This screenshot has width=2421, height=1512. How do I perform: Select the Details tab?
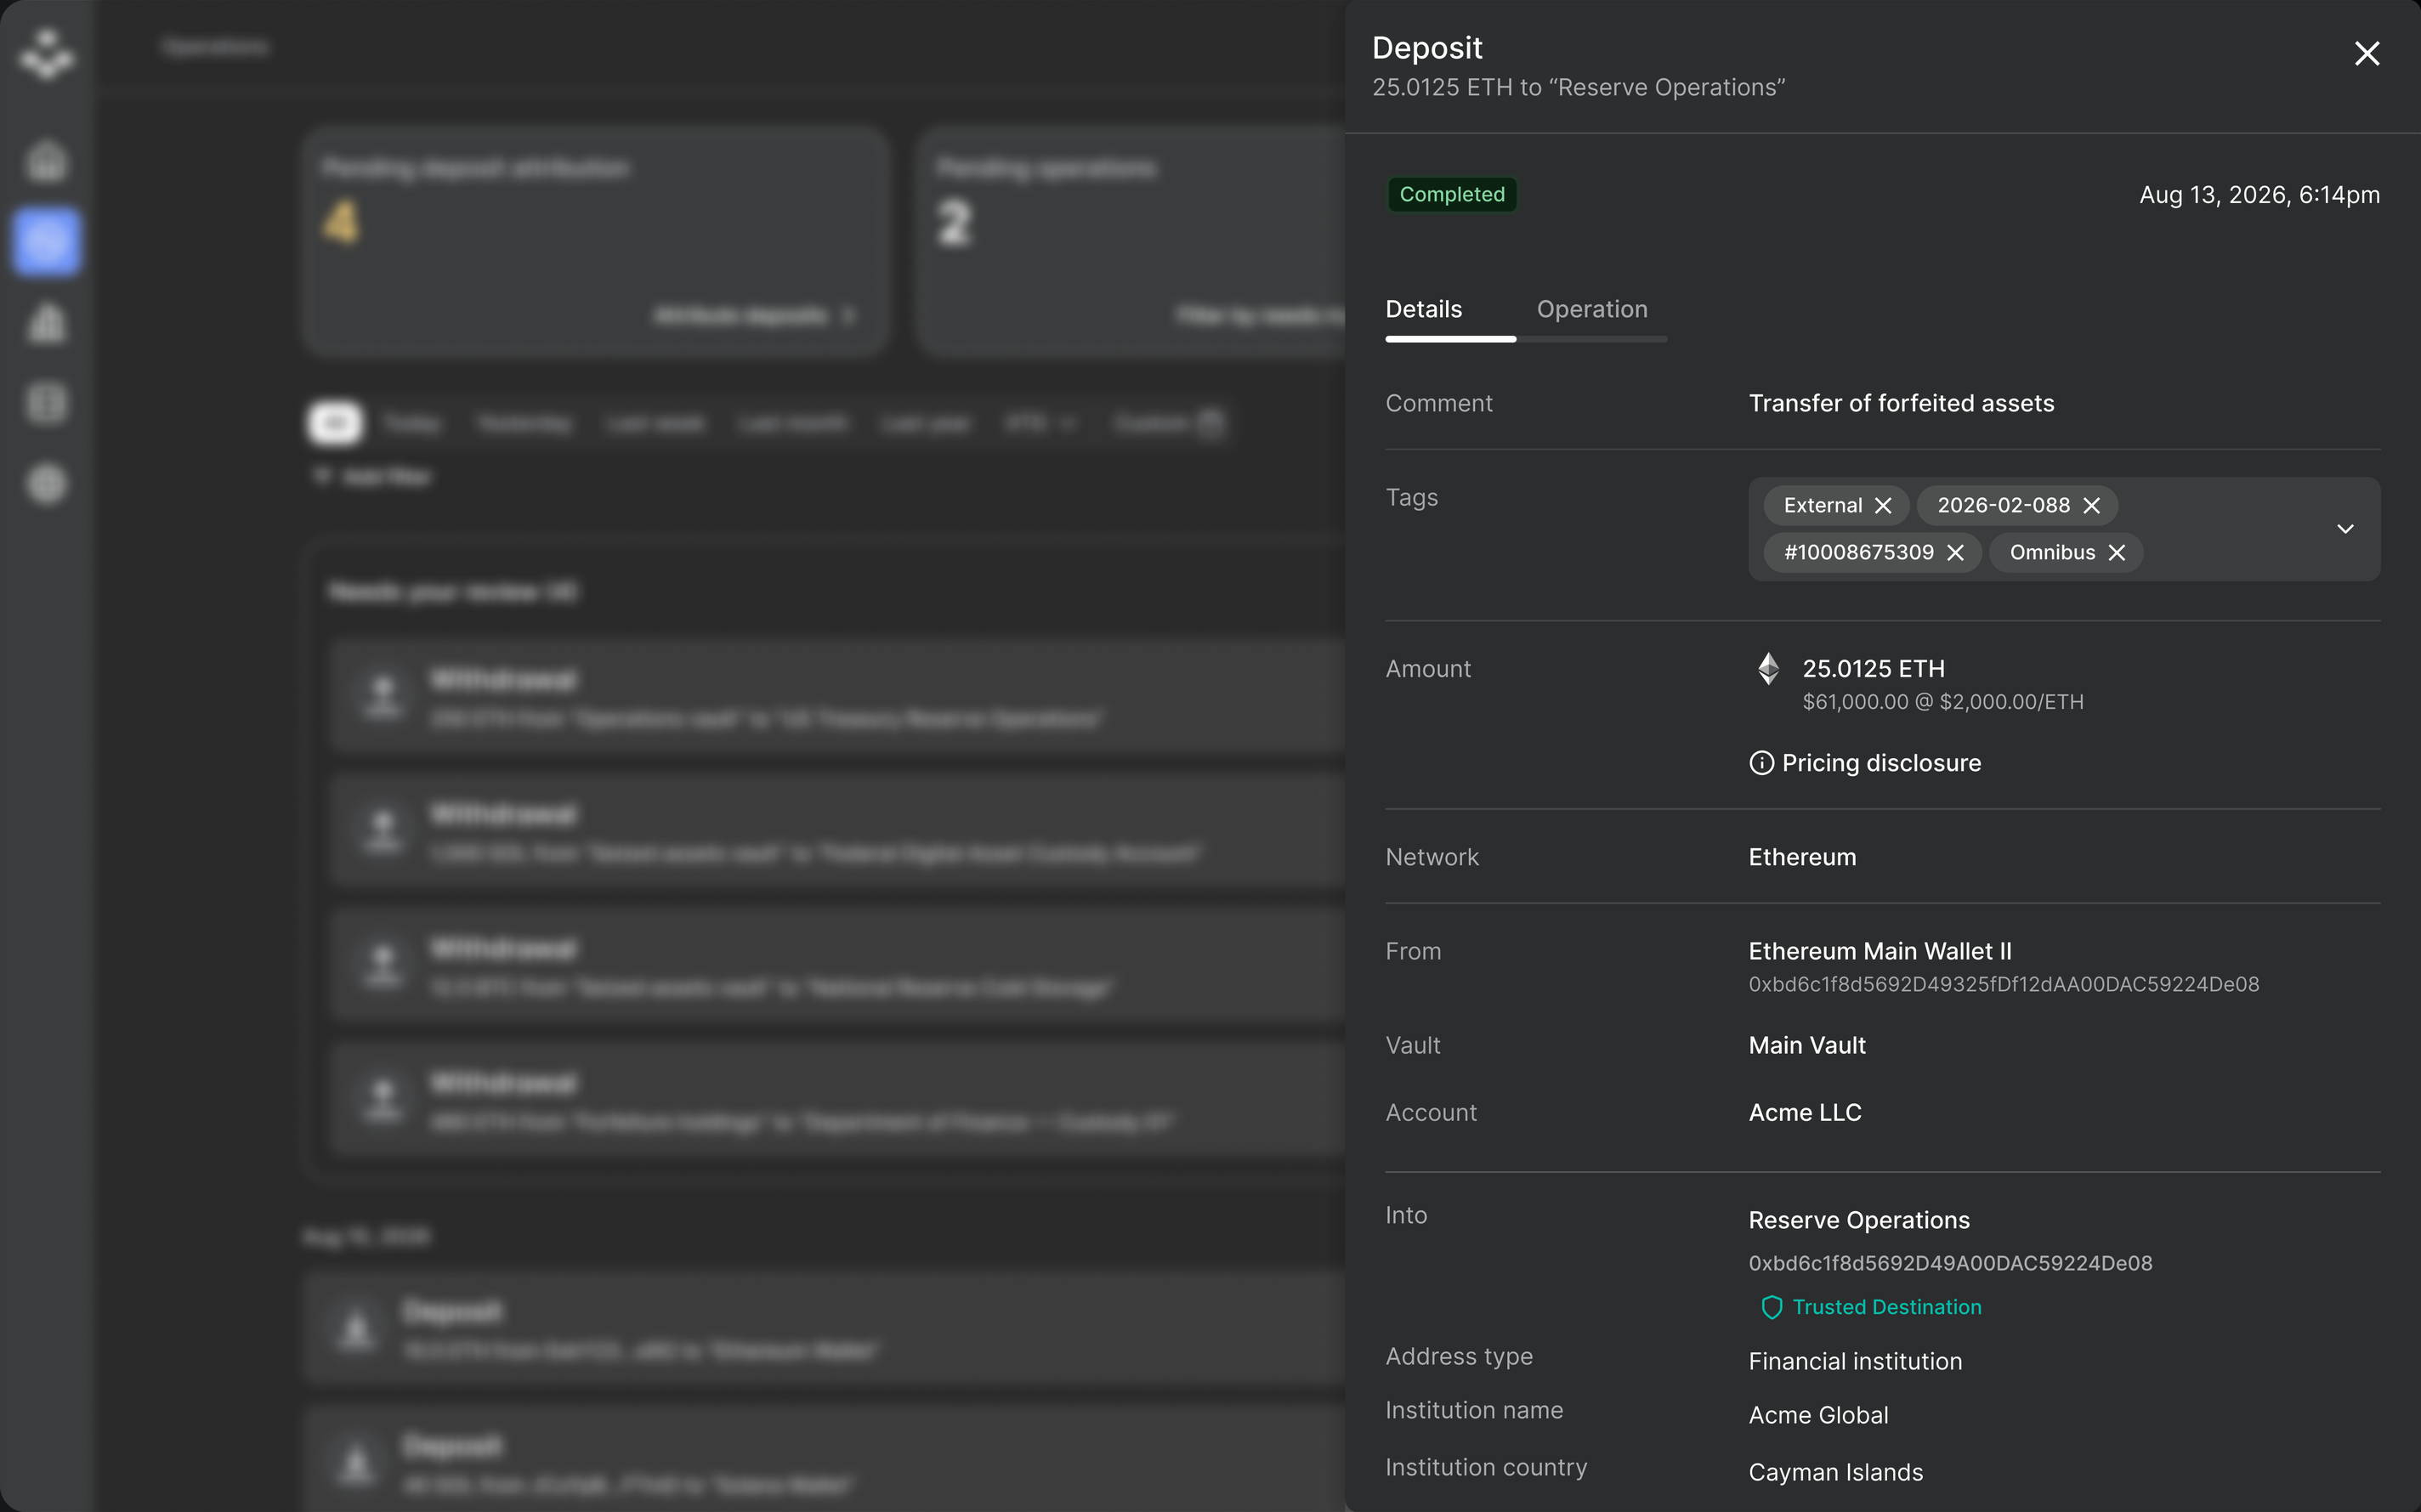(x=1423, y=309)
